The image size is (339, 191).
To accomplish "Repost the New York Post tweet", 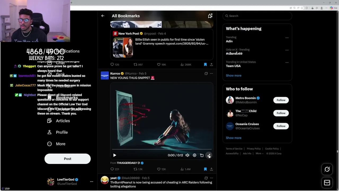I will 138,64.
